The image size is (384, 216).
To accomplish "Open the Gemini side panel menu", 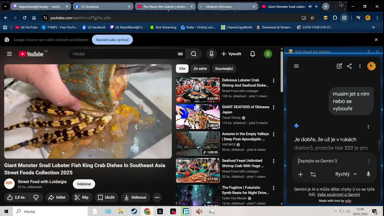I will 296,66.
